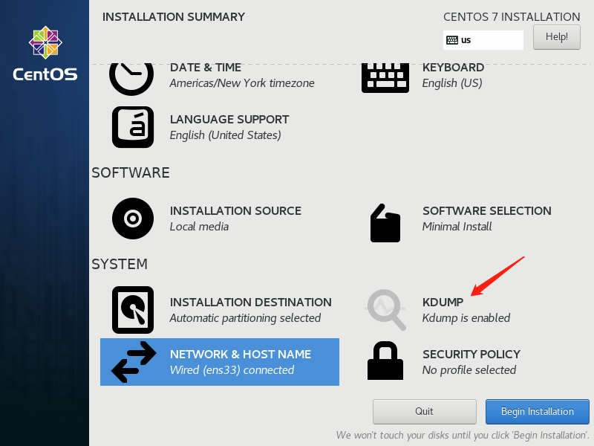Open the DATE & TIME settings
The image size is (594, 446).
(x=206, y=68)
